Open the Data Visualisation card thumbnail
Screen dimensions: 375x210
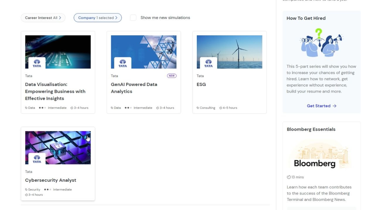58,52
